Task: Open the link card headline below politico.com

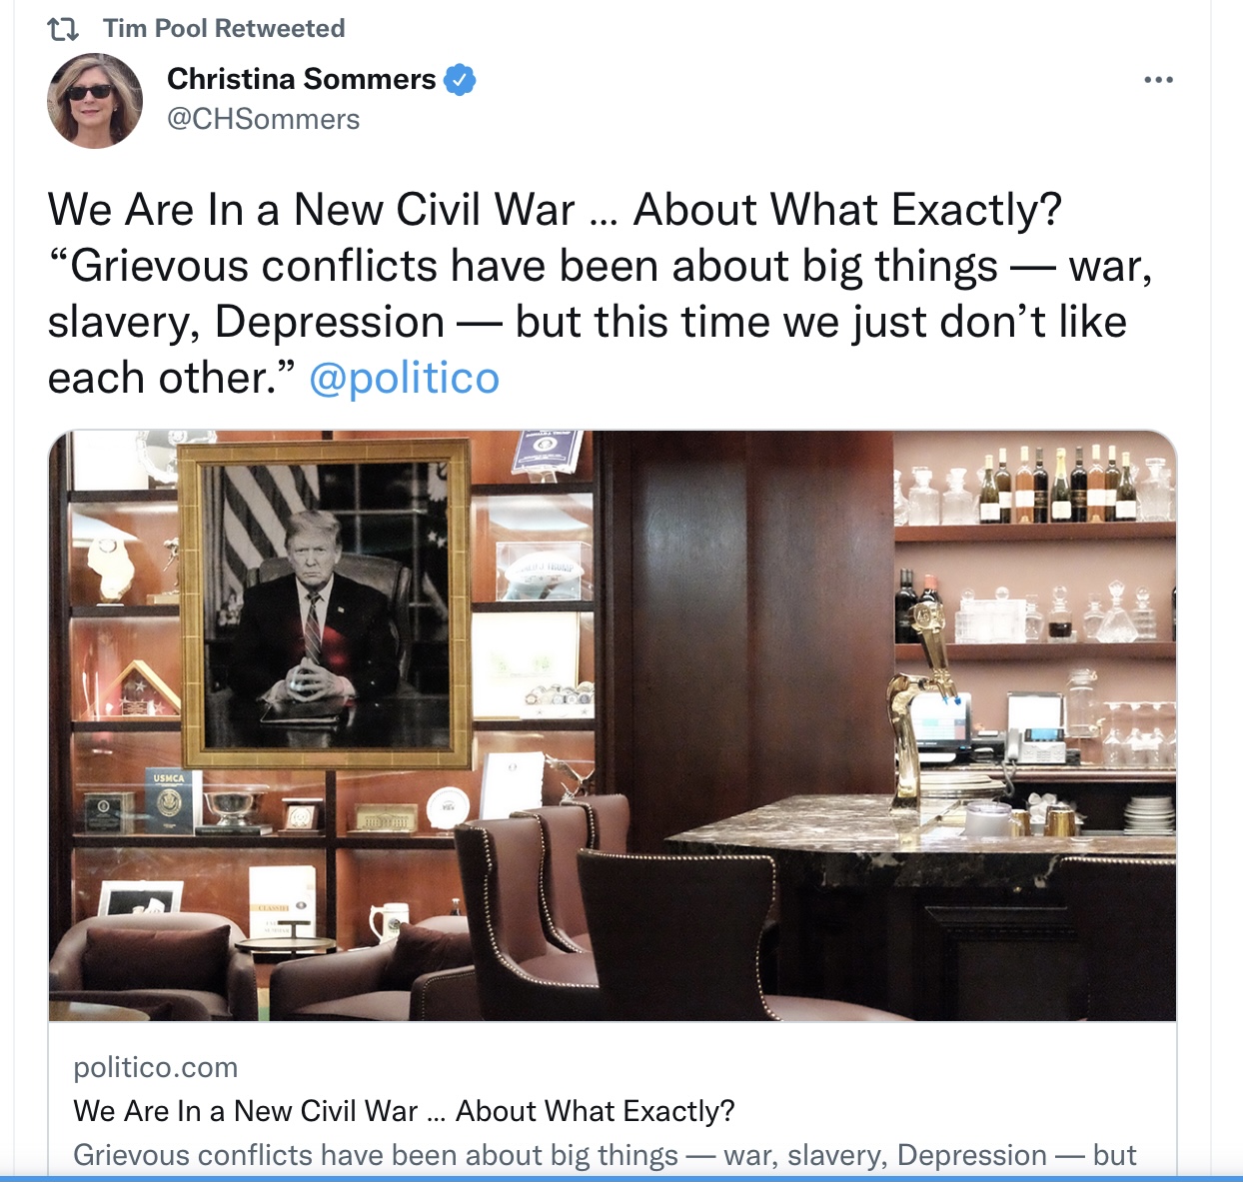Action: [x=404, y=1111]
